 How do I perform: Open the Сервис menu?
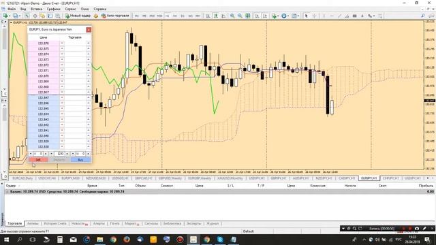[x=71, y=9]
